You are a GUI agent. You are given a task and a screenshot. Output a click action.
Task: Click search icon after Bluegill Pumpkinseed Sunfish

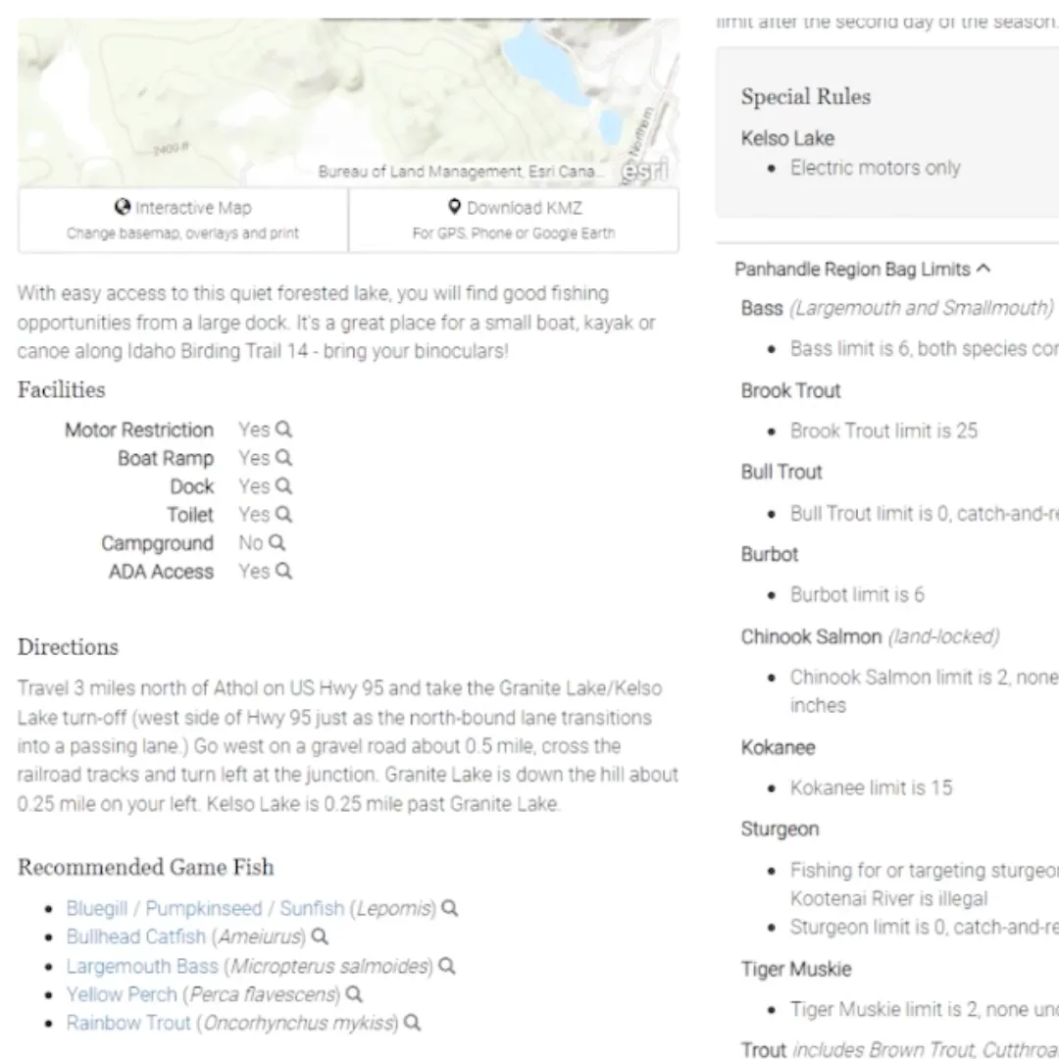click(450, 908)
